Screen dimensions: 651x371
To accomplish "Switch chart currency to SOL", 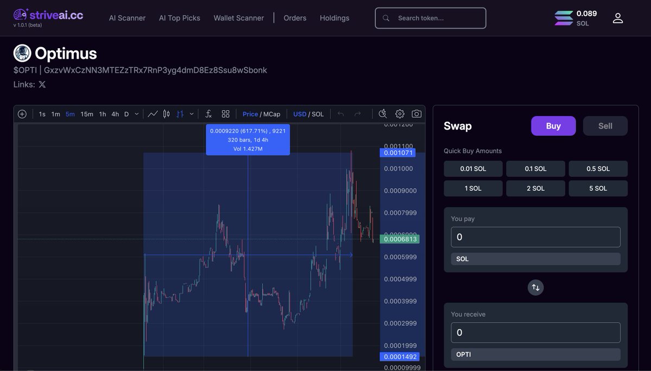I will [x=317, y=114].
